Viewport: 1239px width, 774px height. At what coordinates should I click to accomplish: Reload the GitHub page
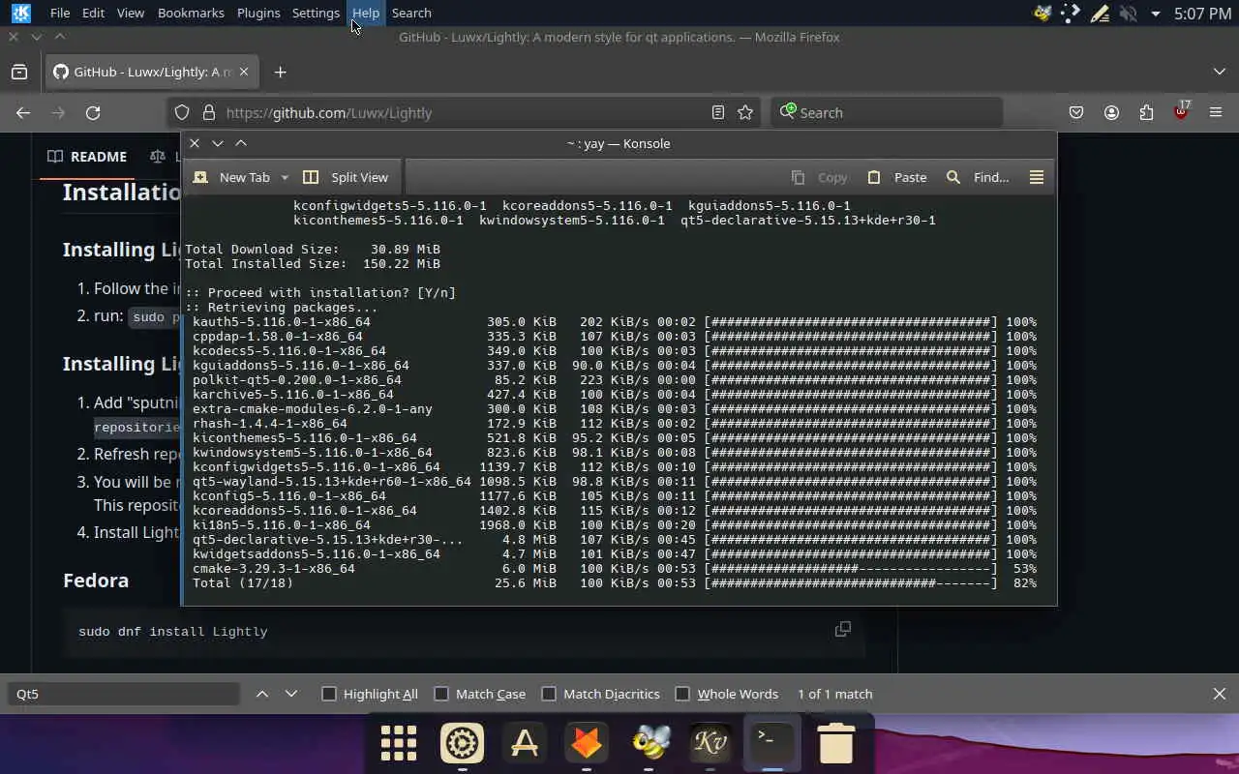point(93,112)
